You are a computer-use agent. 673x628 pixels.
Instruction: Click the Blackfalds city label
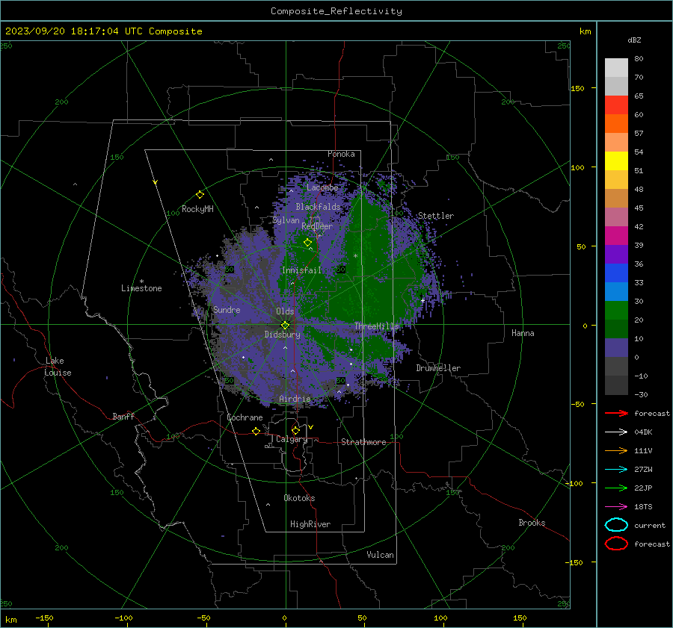[318, 207]
